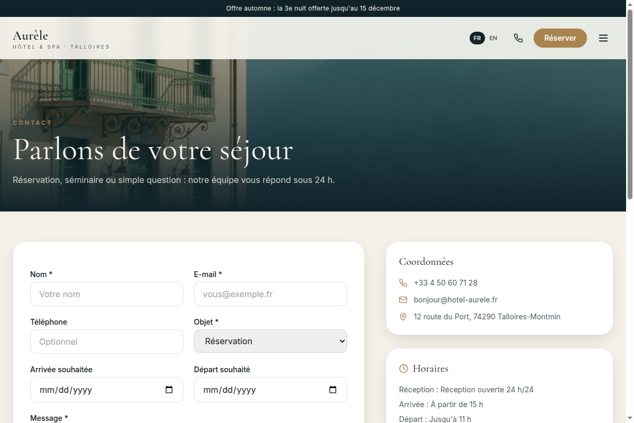Open the Objet dropdown
This screenshot has width=634, height=423.
[x=271, y=341]
